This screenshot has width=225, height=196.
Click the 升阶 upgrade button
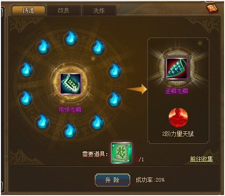coord(112,180)
